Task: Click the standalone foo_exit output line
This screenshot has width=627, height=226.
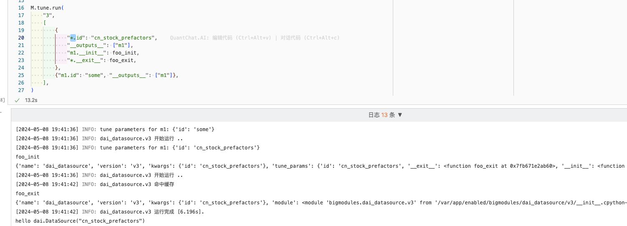Action: click(x=28, y=194)
